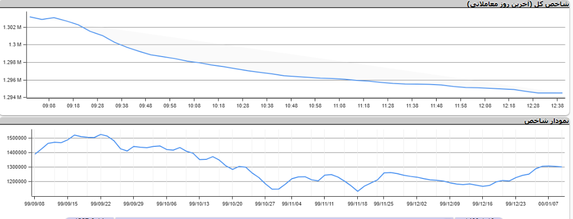Click the right range handle below date axis
This screenshot has height=219, width=573.
click(x=478, y=218)
